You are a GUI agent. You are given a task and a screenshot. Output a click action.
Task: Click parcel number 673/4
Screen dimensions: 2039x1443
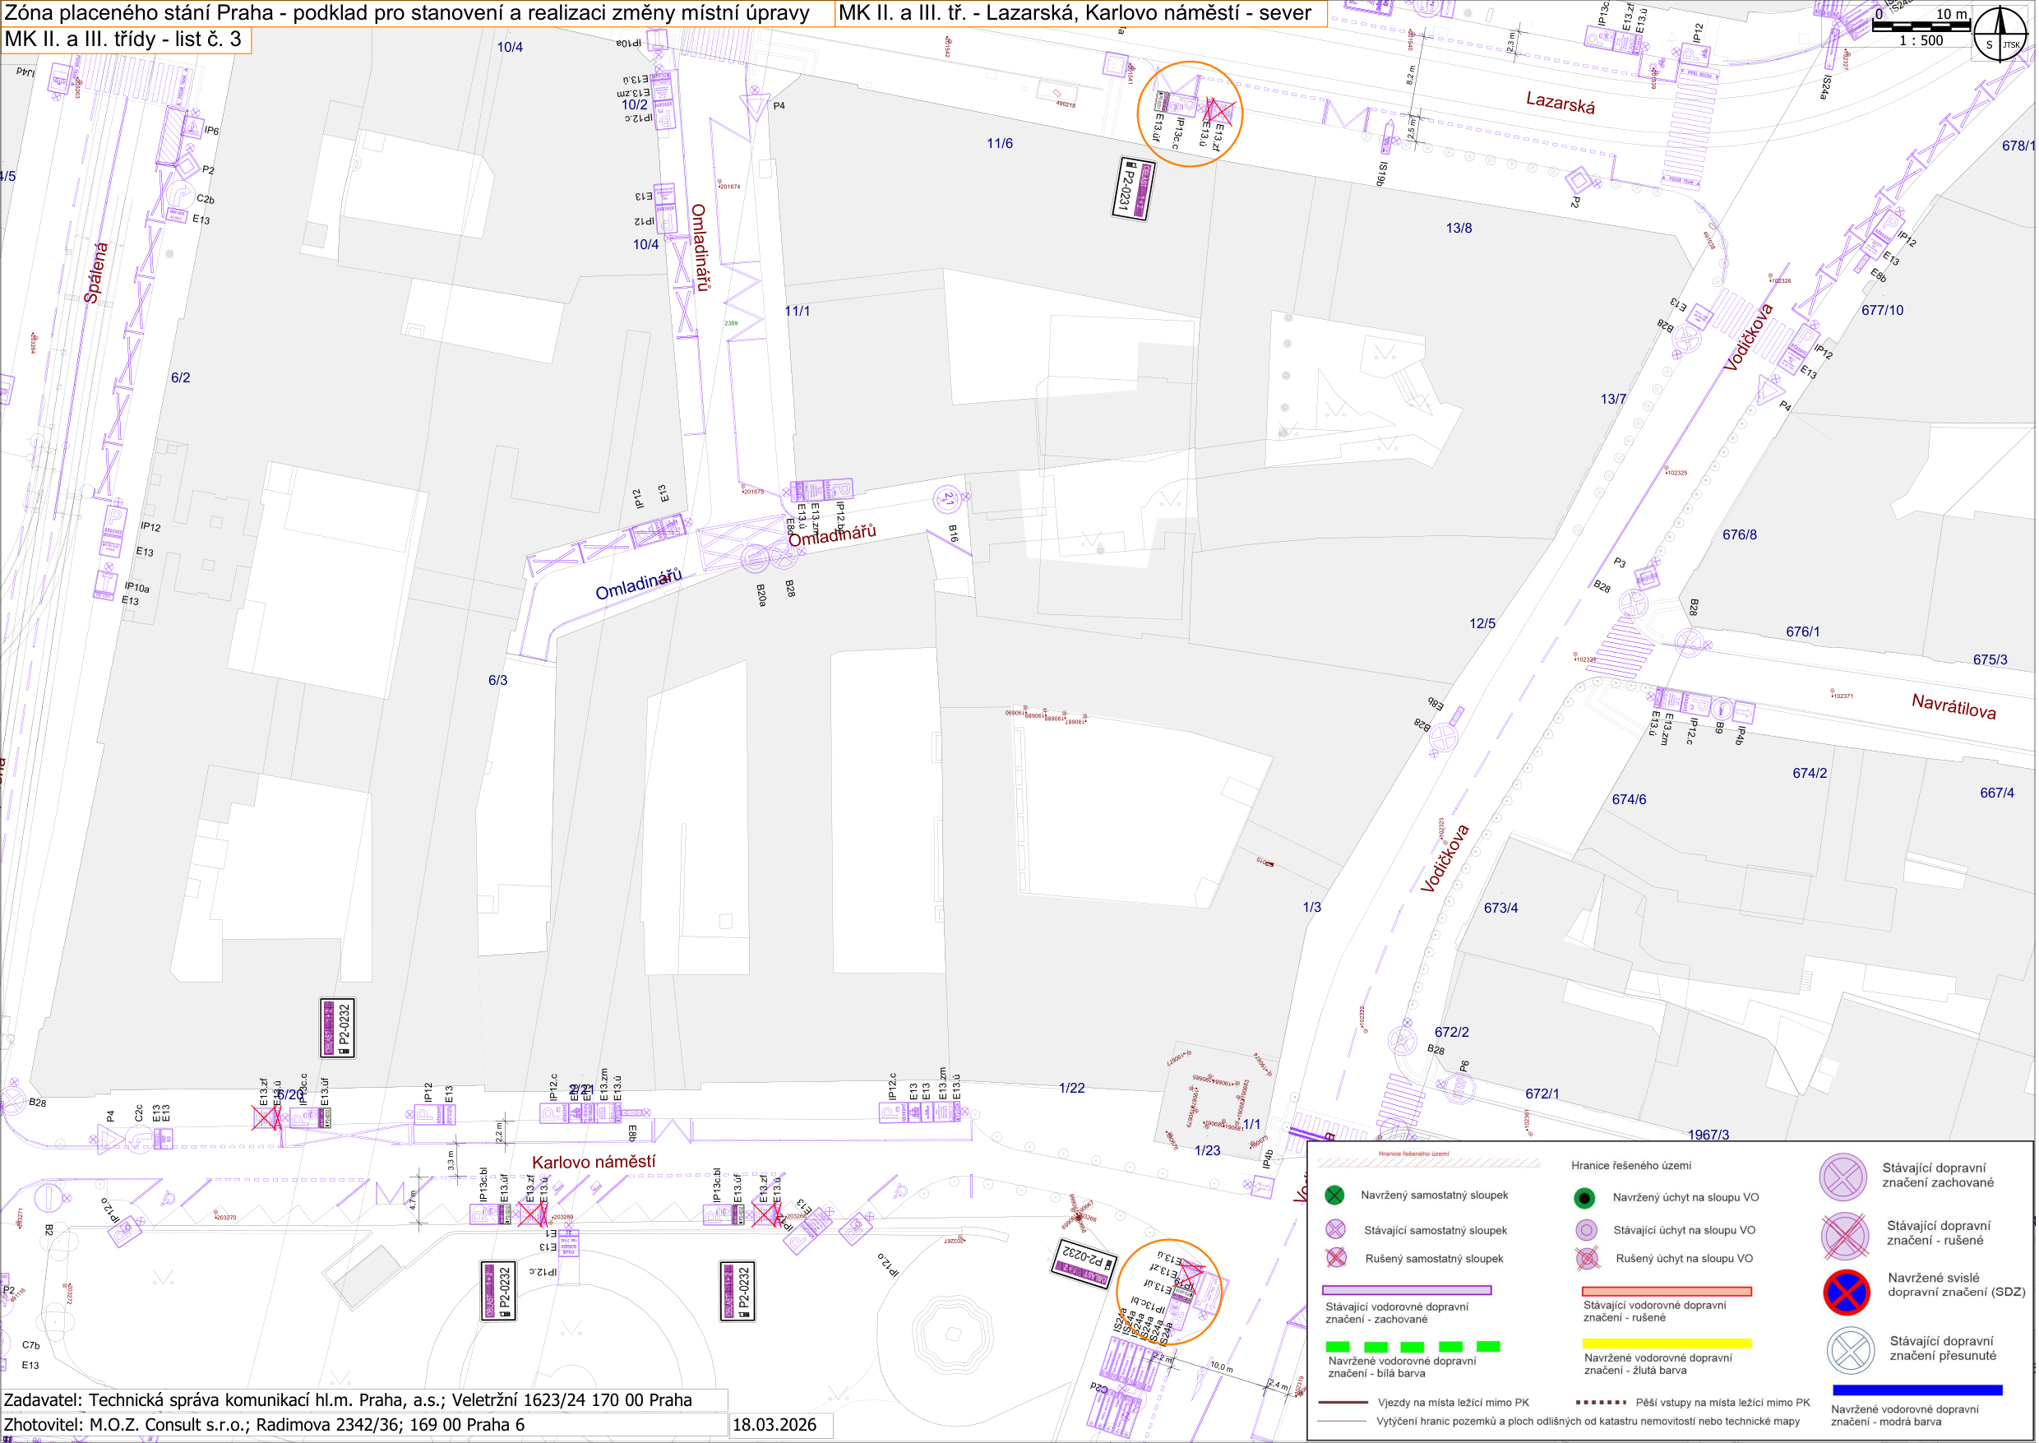pyautogui.click(x=1500, y=908)
